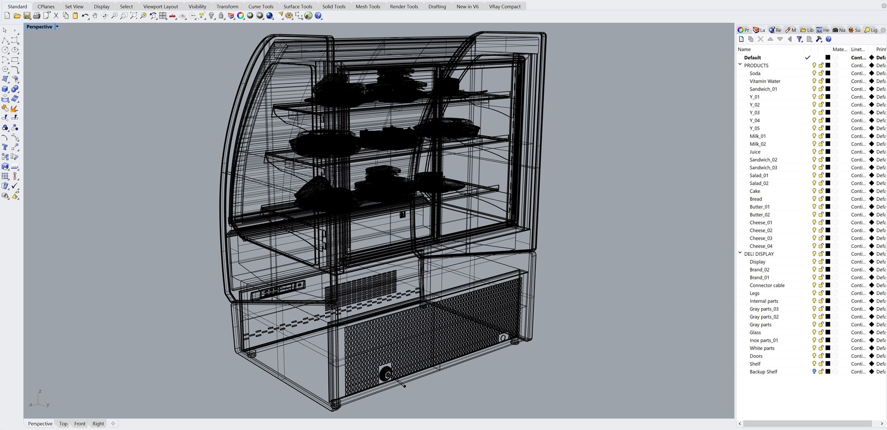Toggle visibility bulb for Glass layer
887x430 pixels.
[x=814, y=332]
